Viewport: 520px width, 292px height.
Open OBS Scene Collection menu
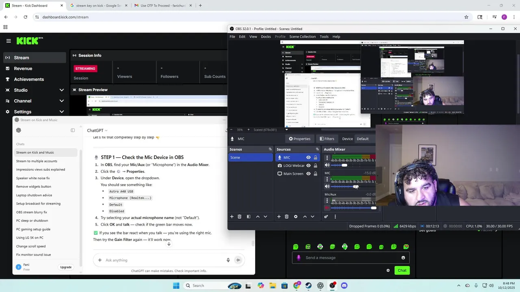302,36
